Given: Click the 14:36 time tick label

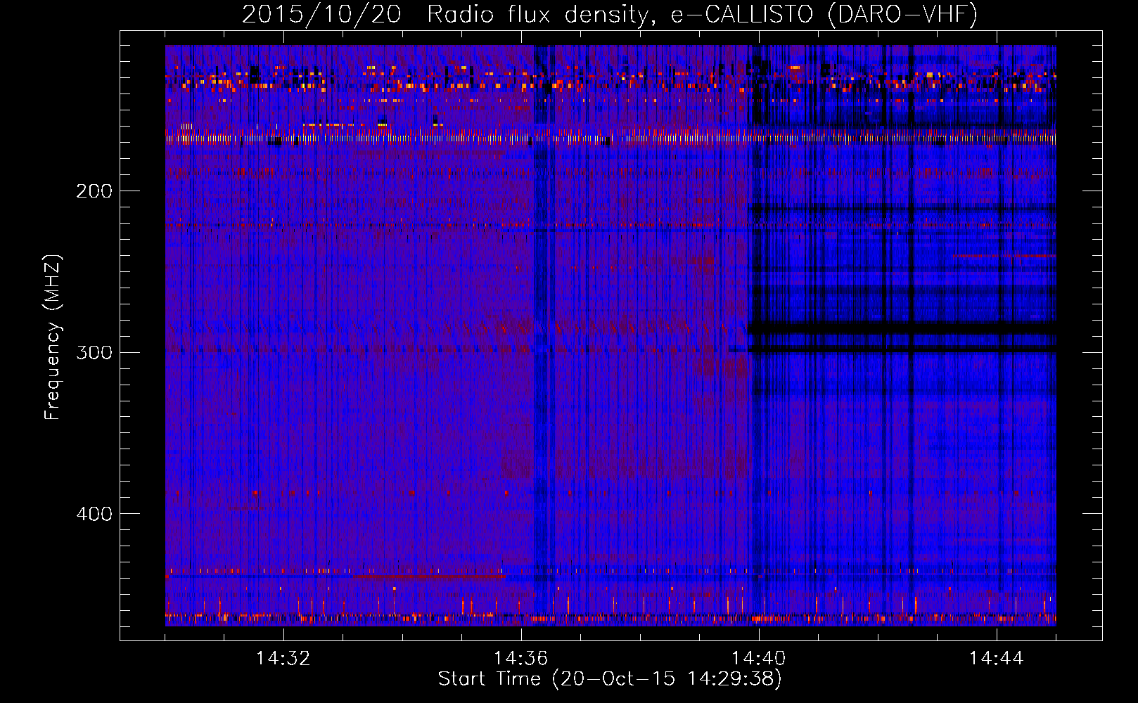Looking at the screenshot, I should pyautogui.click(x=520, y=659).
